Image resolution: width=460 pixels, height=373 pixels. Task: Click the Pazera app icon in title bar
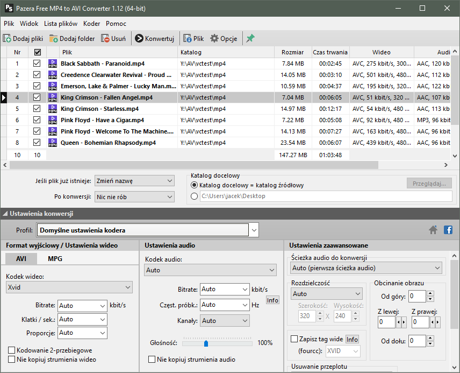[9, 8]
